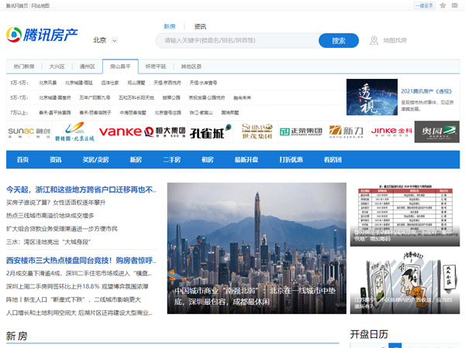This screenshot has height=348, width=465.
Task: Open the 万年广阳郡九号 property link
Action: (95, 97)
